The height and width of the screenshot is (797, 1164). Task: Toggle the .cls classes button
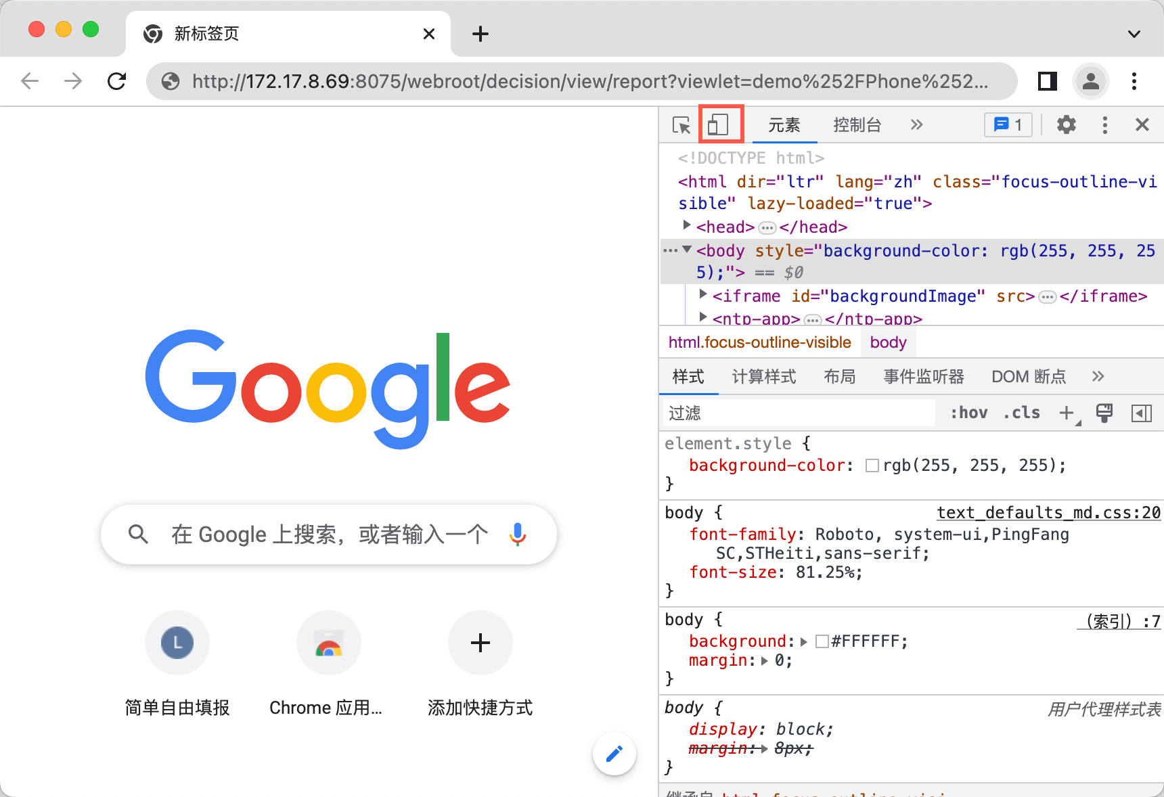(x=1022, y=413)
